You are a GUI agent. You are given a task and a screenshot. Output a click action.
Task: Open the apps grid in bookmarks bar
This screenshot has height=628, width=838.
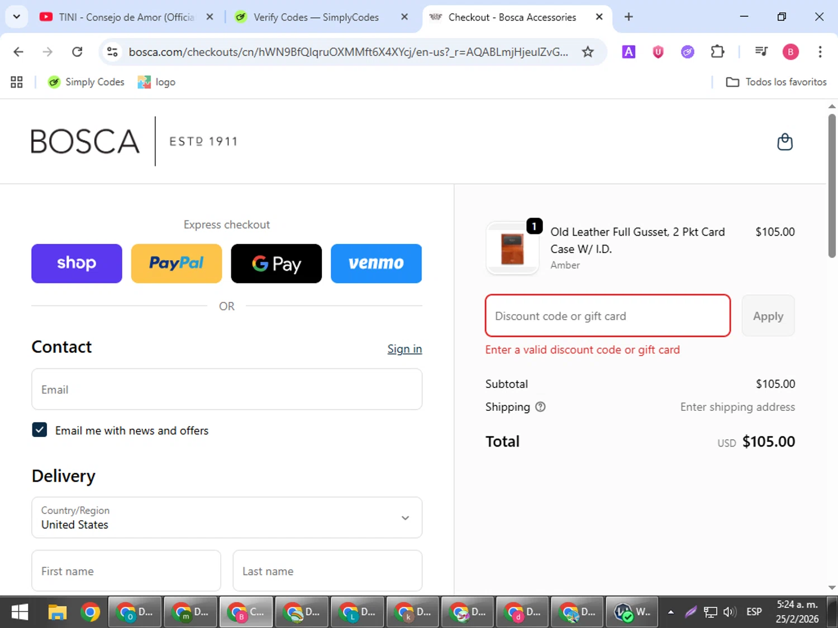coord(17,82)
